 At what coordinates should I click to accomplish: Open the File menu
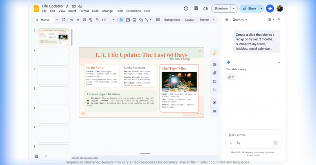pos(44,11)
